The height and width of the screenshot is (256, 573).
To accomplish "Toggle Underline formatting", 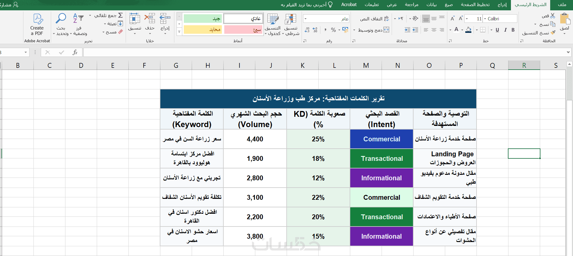I will coord(497,30).
